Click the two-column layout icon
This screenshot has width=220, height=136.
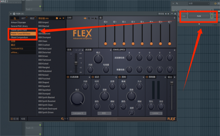pyautogui.click(x=15, y=119)
